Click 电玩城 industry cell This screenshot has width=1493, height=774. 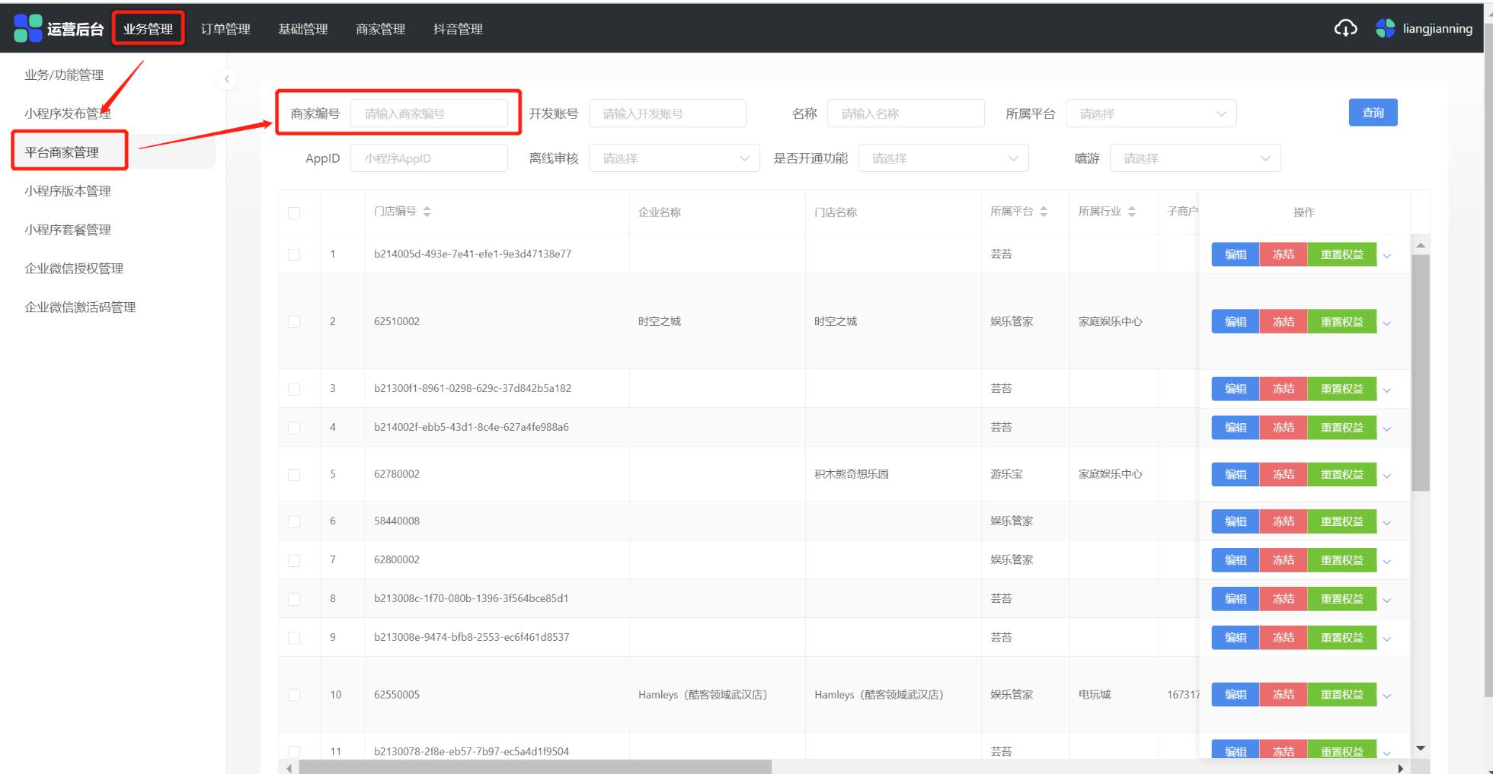pyautogui.click(x=1095, y=695)
